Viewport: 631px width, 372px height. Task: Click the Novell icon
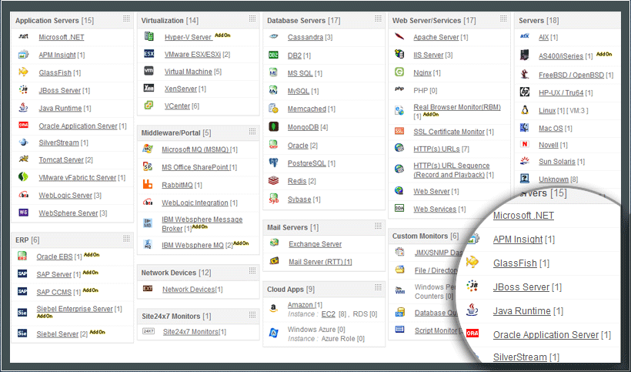coord(524,144)
